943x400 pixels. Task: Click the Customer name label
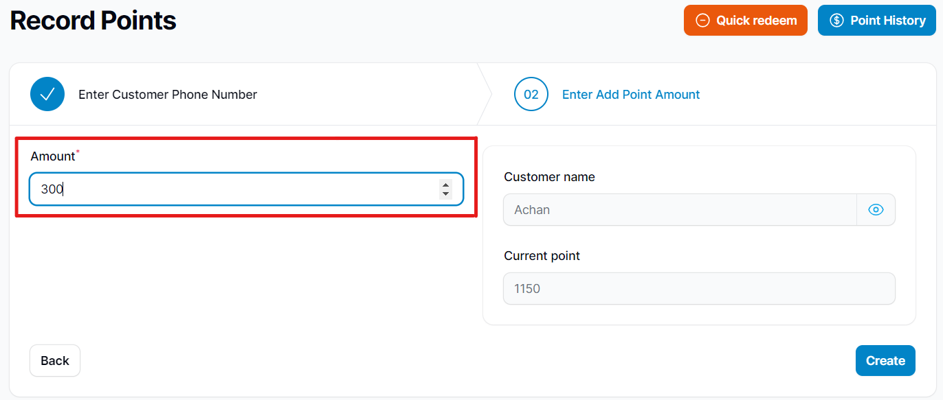[x=549, y=177]
